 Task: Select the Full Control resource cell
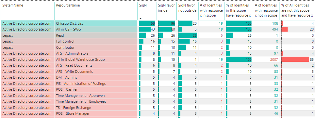[x=96, y=41]
